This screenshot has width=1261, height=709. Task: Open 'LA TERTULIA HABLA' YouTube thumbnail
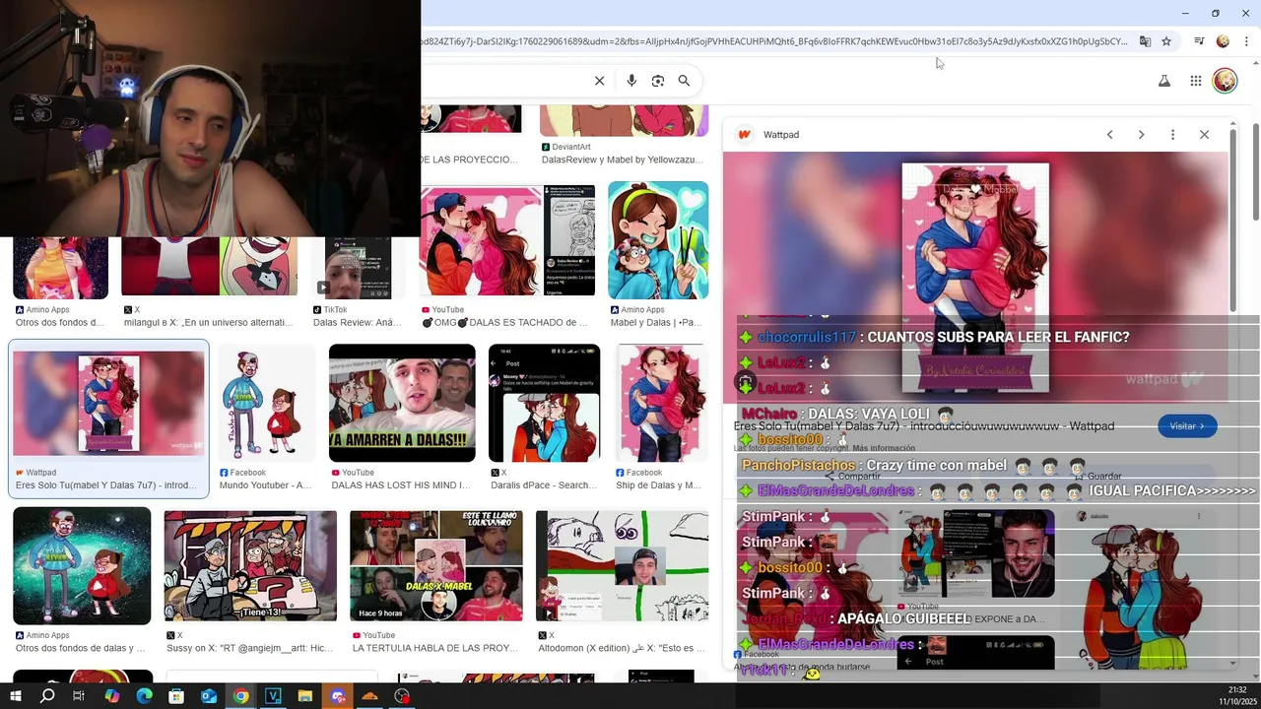pos(436,566)
